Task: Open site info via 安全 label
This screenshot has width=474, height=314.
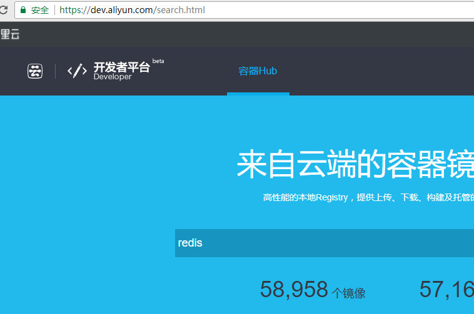Action: click(40, 10)
